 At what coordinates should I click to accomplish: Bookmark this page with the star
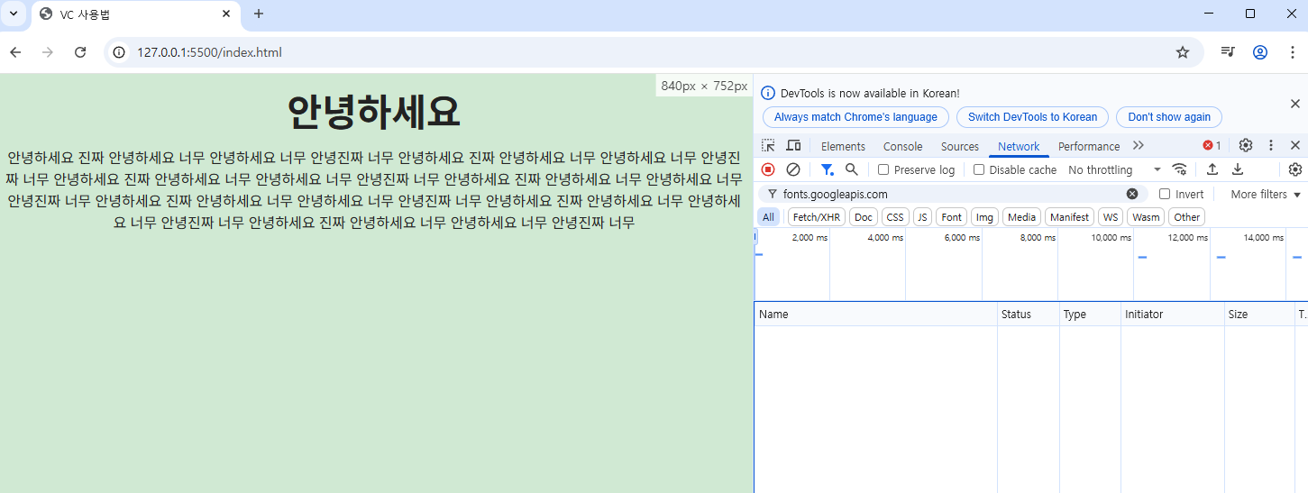click(1183, 52)
